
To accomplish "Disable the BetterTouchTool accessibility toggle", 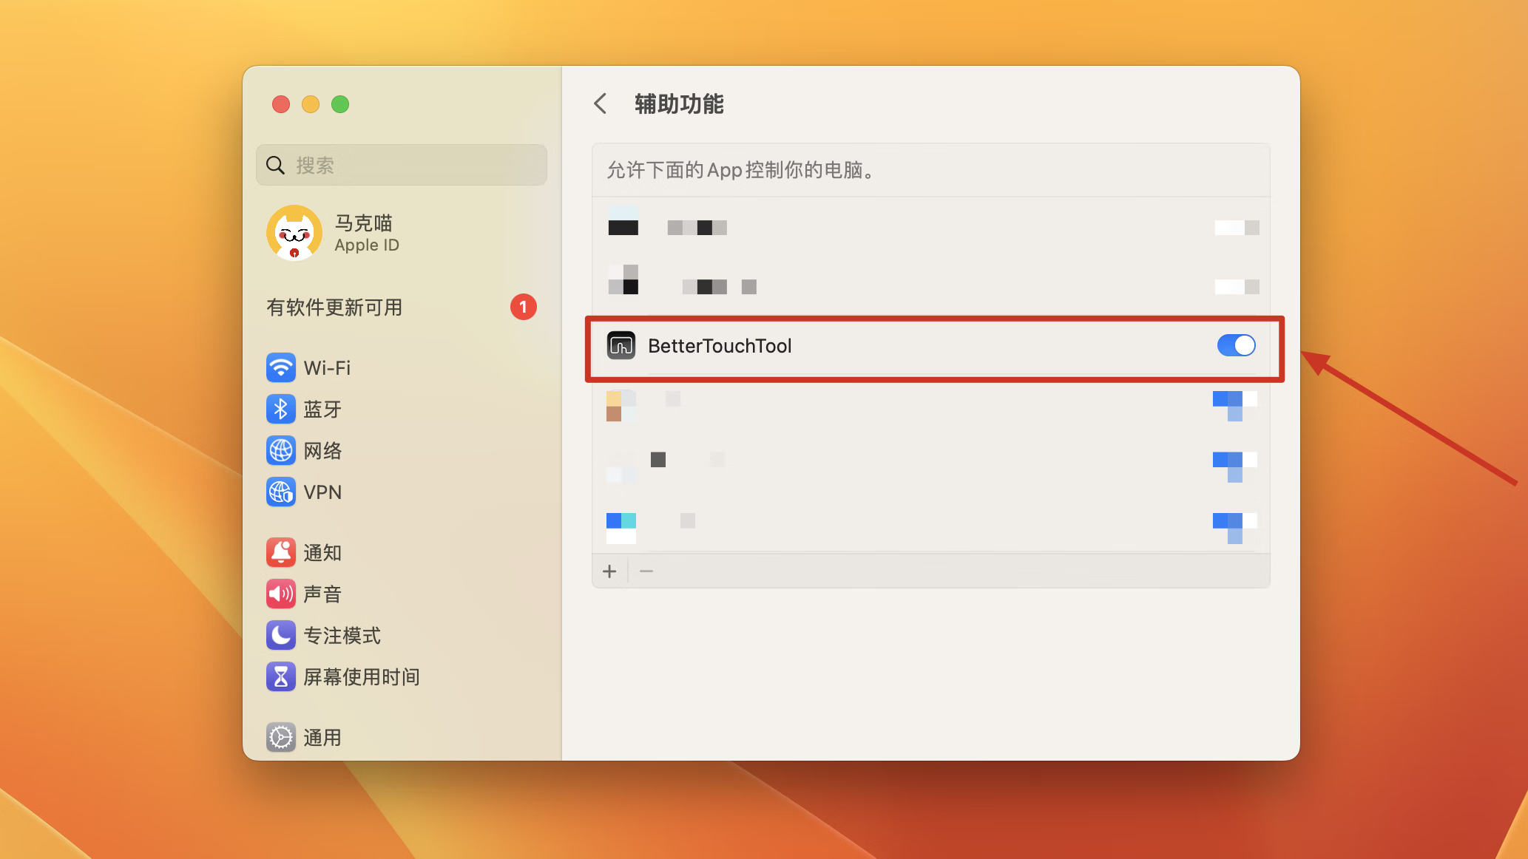I will 1236,345.
